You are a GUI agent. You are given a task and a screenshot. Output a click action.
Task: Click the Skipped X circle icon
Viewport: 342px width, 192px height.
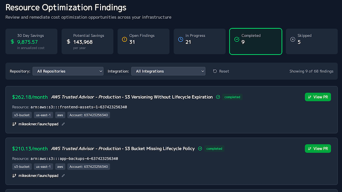tap(293, 40)
